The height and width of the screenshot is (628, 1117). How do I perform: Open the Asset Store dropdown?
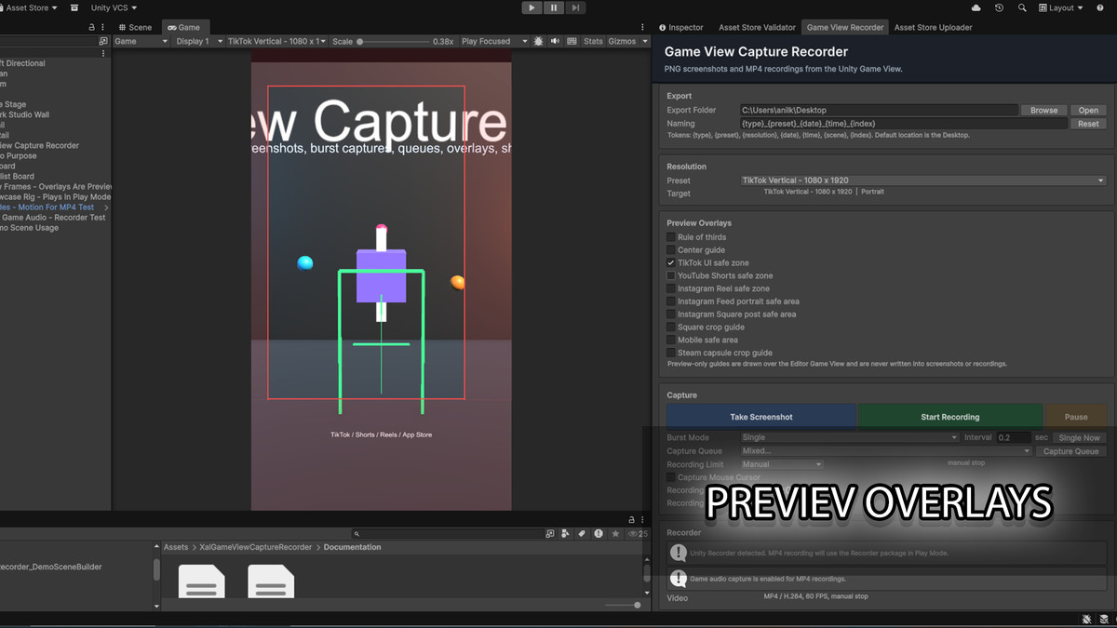click(31, 7)
